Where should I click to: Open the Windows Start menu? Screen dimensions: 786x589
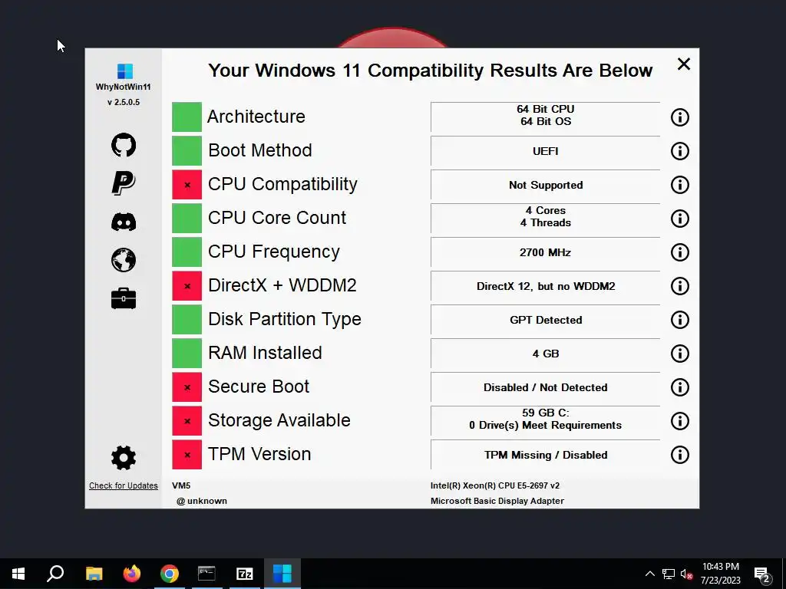click(18, 574)
